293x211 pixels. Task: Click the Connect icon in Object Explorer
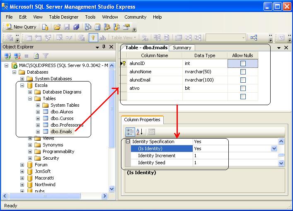[x=7, y=56]
